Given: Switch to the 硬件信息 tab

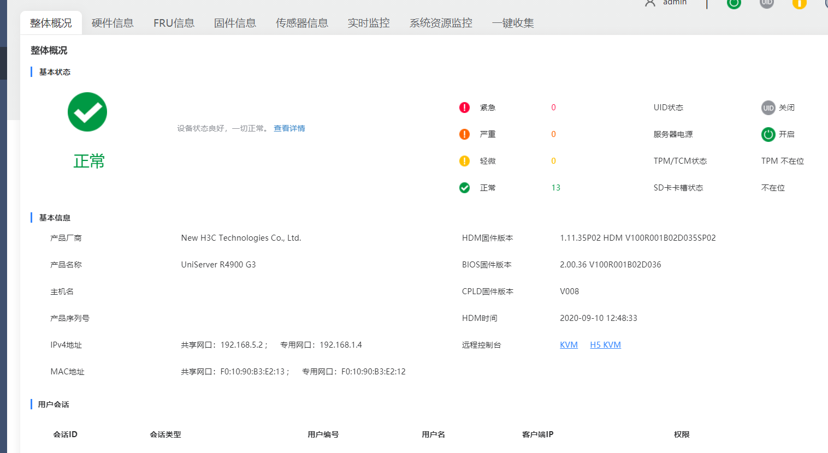Looking at the screenshot, I should 113,23.
